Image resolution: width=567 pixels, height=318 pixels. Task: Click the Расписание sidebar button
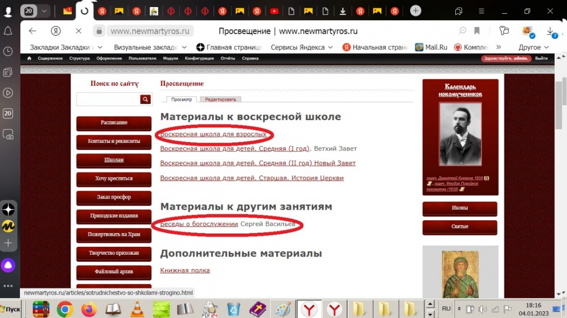(x=114, y=123)
